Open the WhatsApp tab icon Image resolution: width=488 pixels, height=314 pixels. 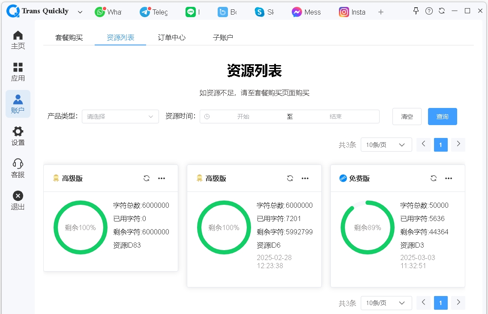point(100,12)
